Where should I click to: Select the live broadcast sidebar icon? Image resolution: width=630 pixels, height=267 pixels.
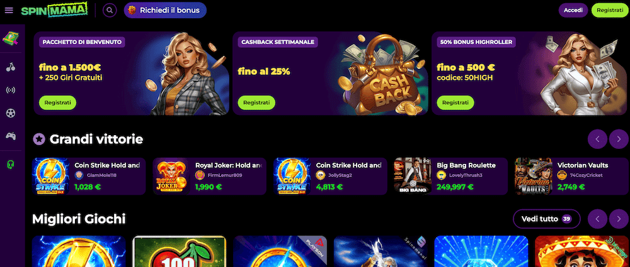click(11, 90)
